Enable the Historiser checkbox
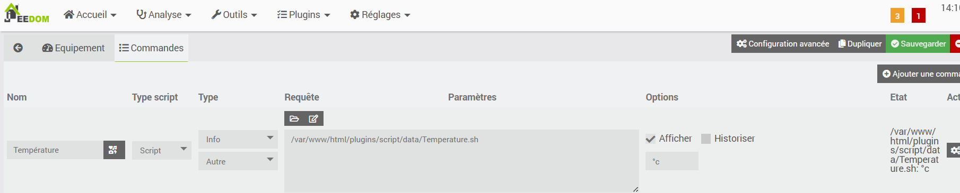The image size is (960, 193). 706,139
